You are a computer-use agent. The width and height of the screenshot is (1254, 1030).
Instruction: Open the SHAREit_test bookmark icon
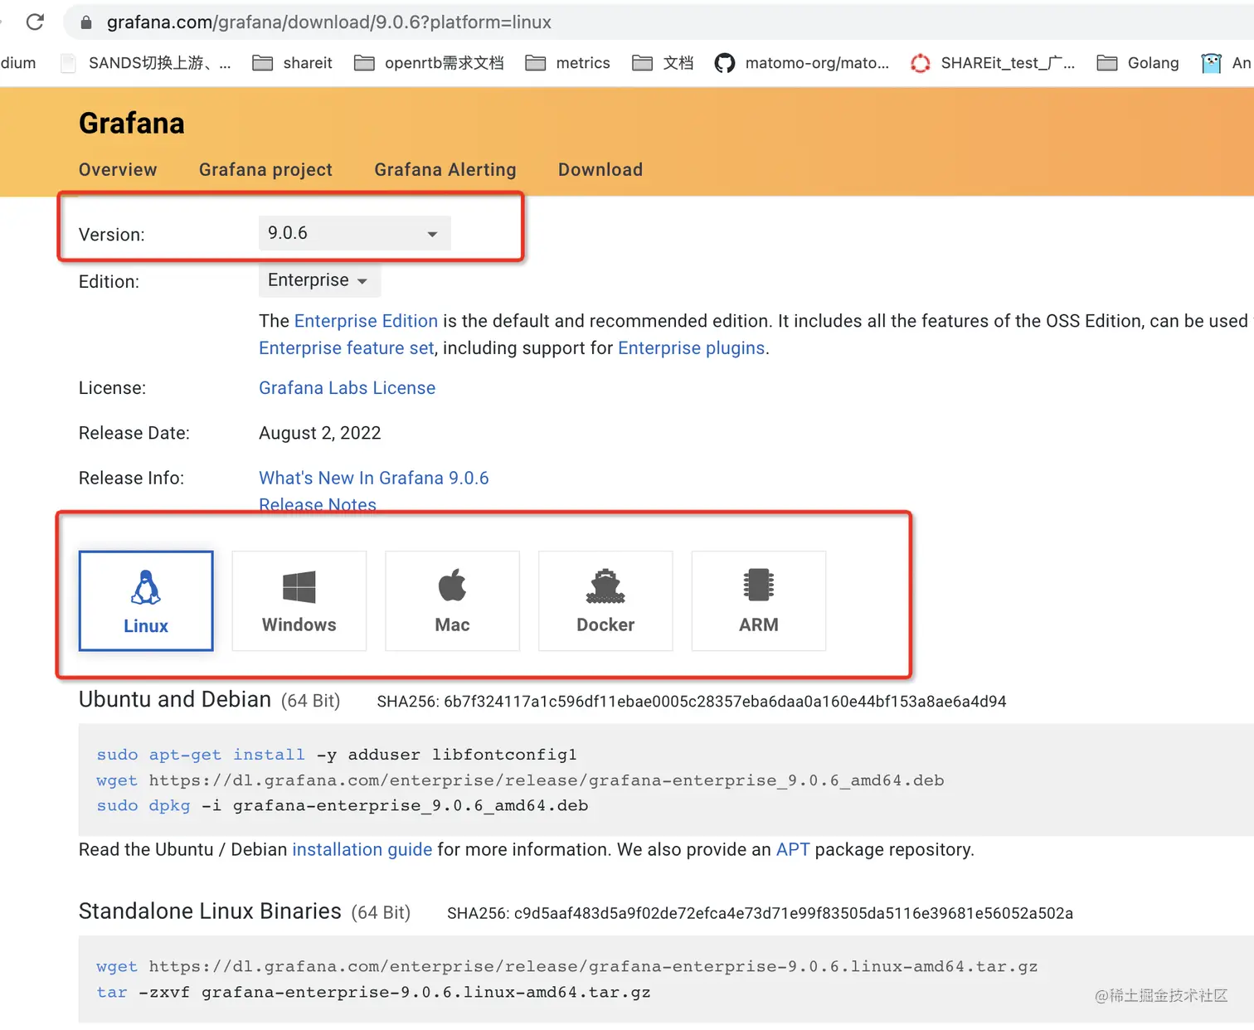[921, 63]
